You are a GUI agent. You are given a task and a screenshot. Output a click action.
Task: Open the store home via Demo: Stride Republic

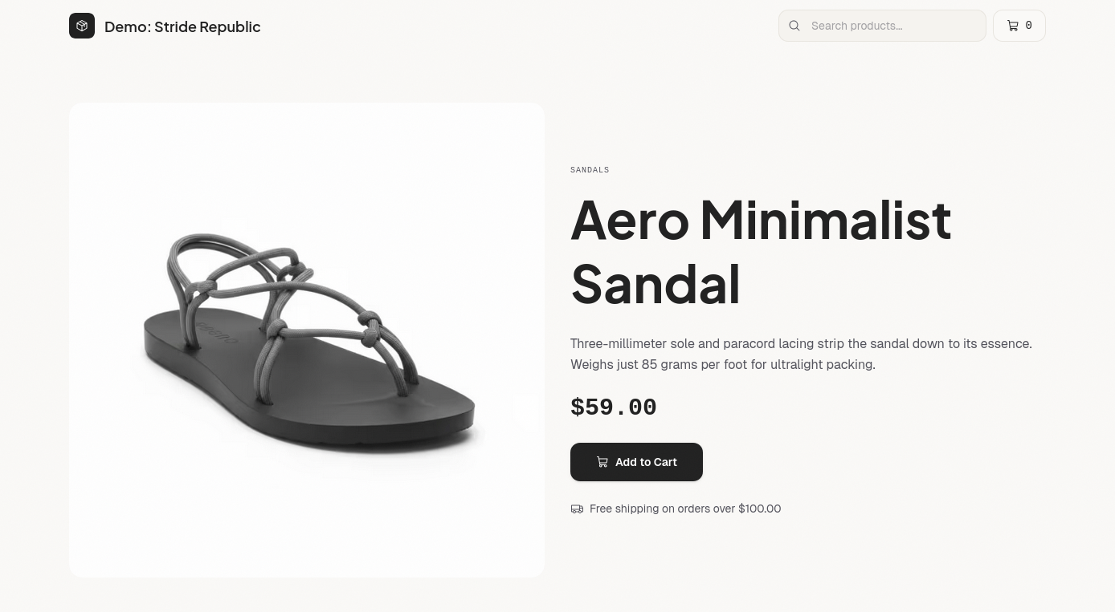click(x=182, y=26)
